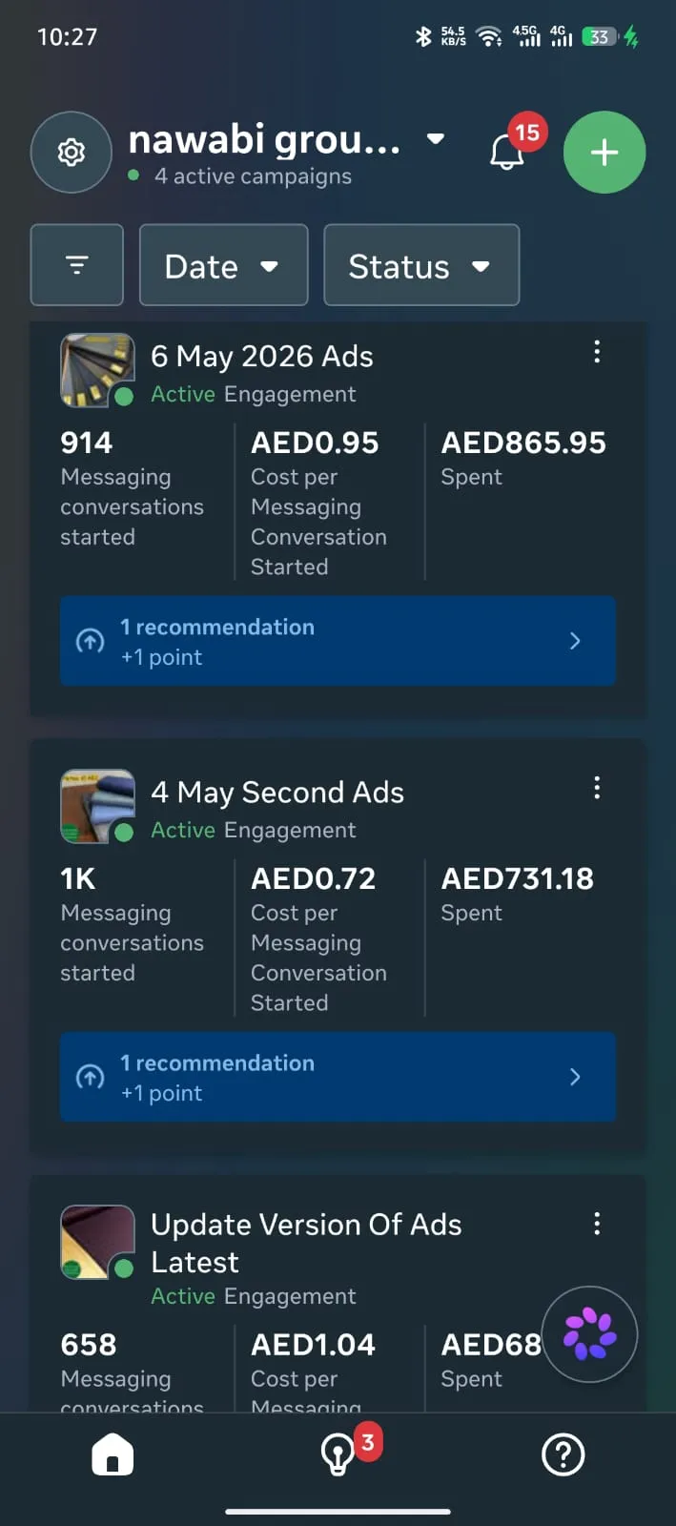
Task: Tap the 6 May 2026 Ads thumbnail
Action: point(97,370)
